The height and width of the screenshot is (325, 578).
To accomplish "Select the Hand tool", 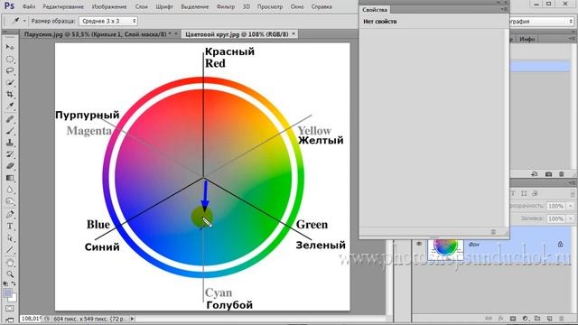I will [x=10, y=263].
